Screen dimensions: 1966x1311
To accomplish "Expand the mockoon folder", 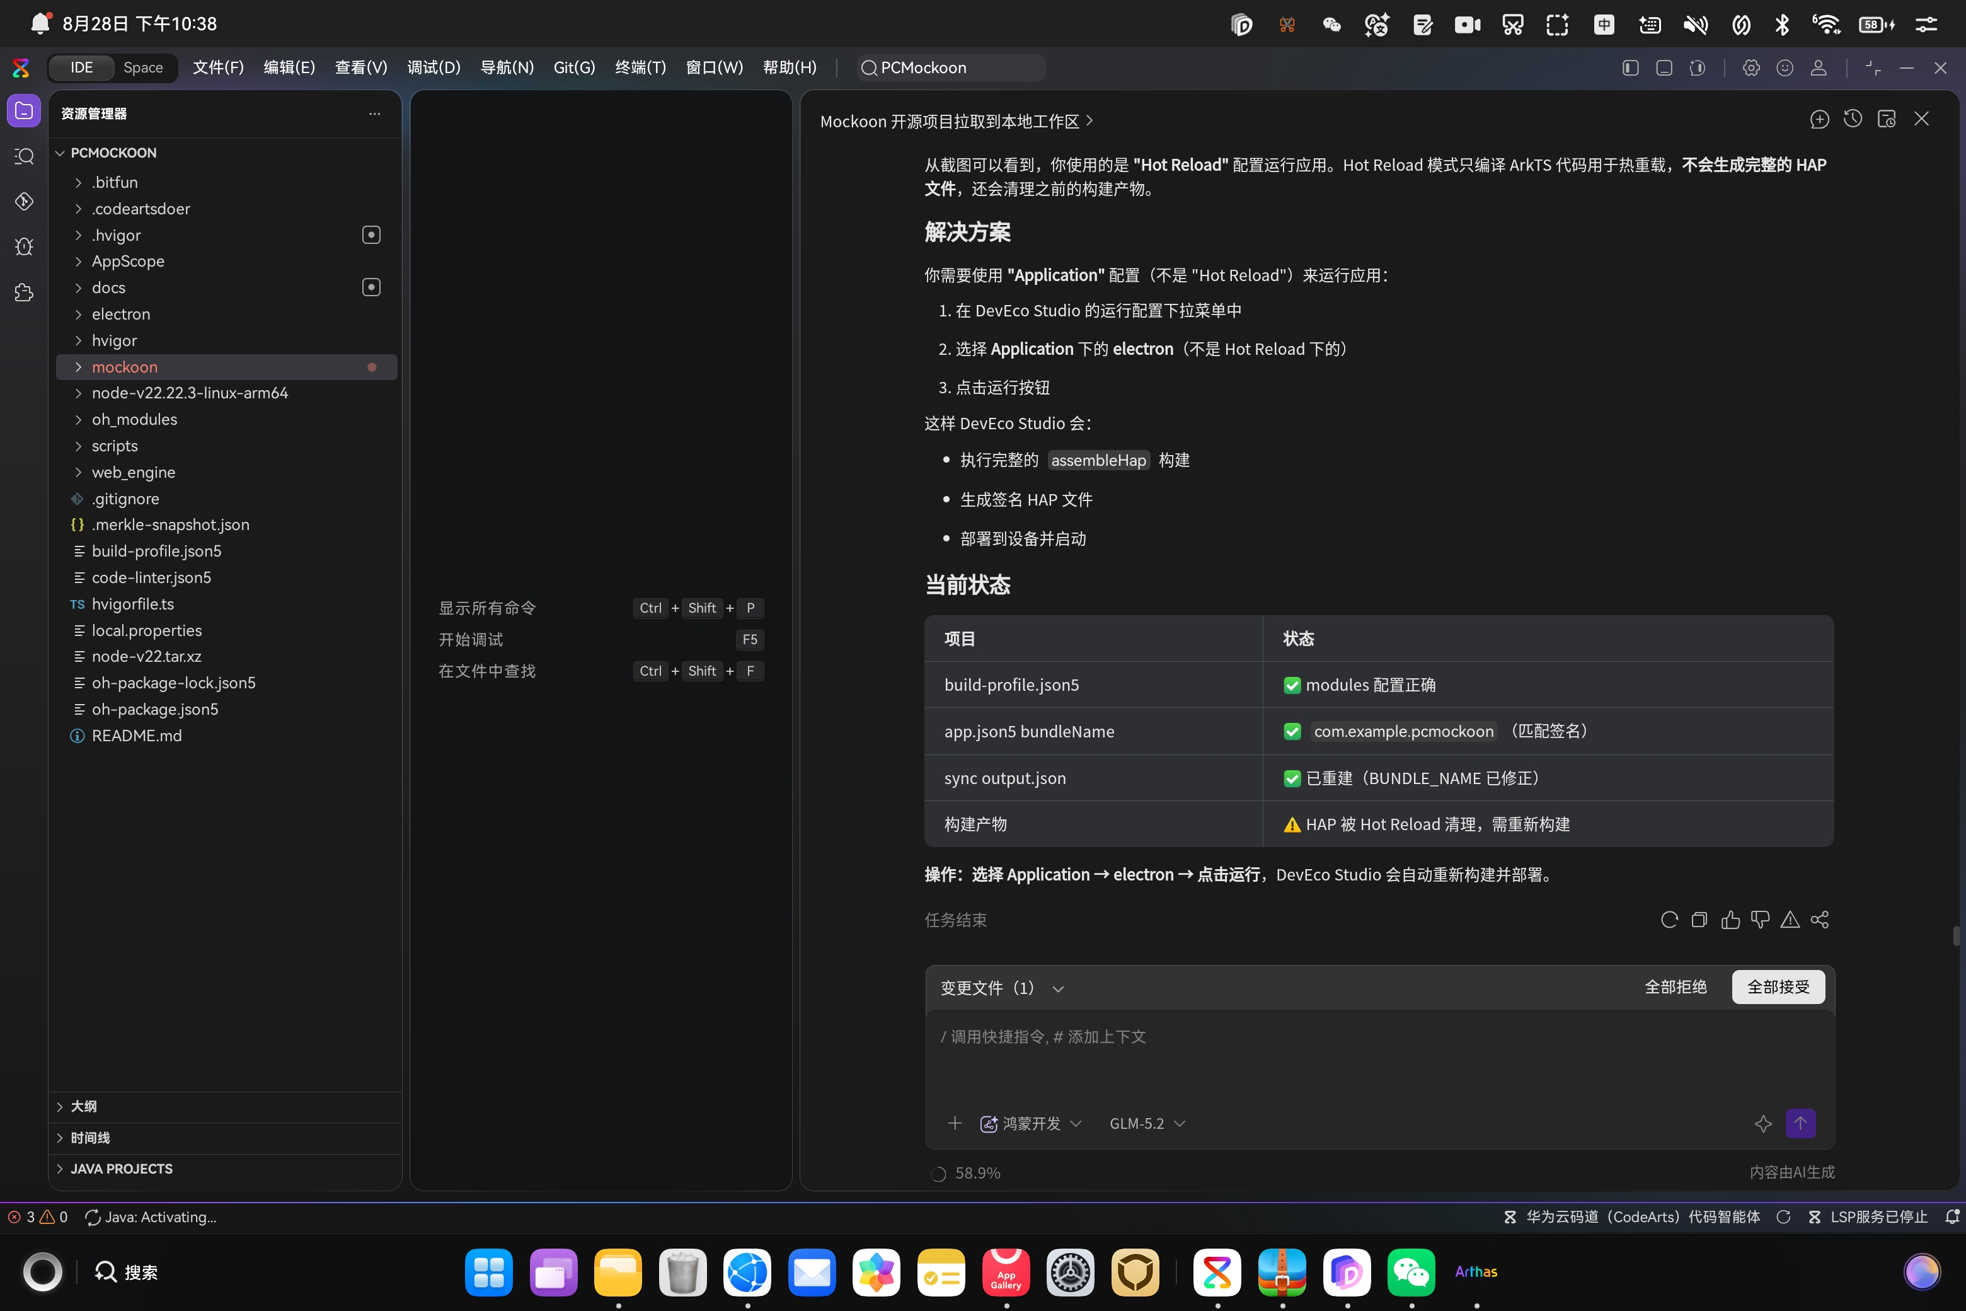I will pyautogui.click(x=226, y=367).
